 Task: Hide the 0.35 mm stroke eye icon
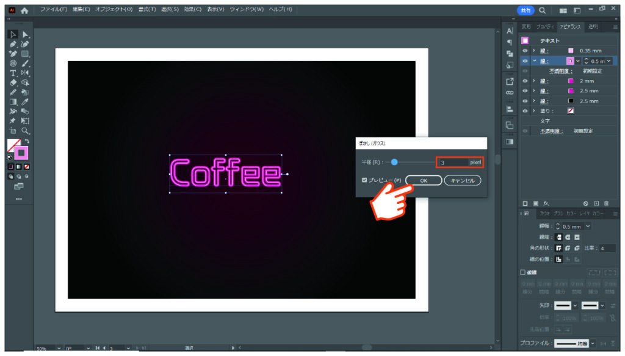pyautogui.click(x=525, y=51)
